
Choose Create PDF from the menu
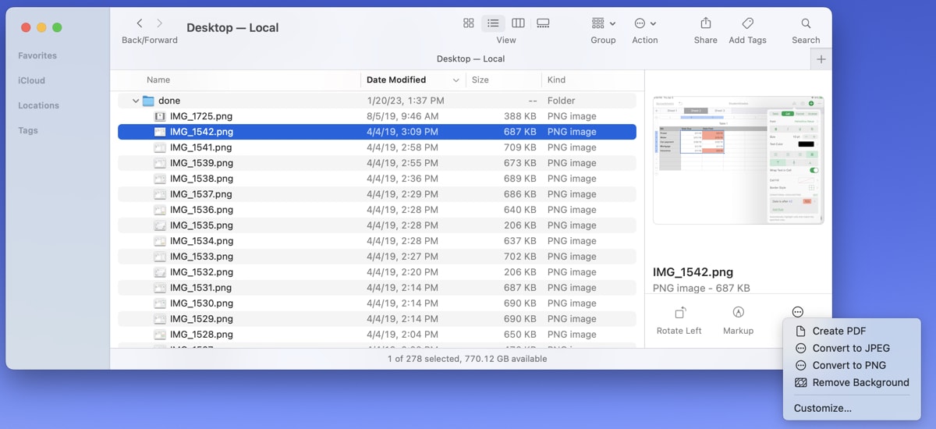pyautogui.click(x=838, y=331)
